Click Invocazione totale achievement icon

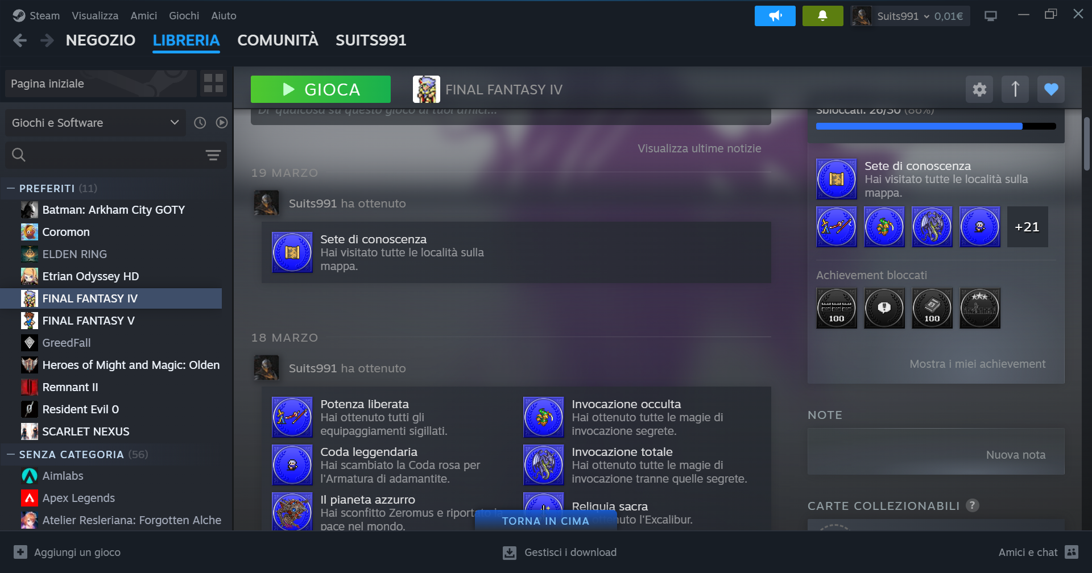click(x=544, y=465)
